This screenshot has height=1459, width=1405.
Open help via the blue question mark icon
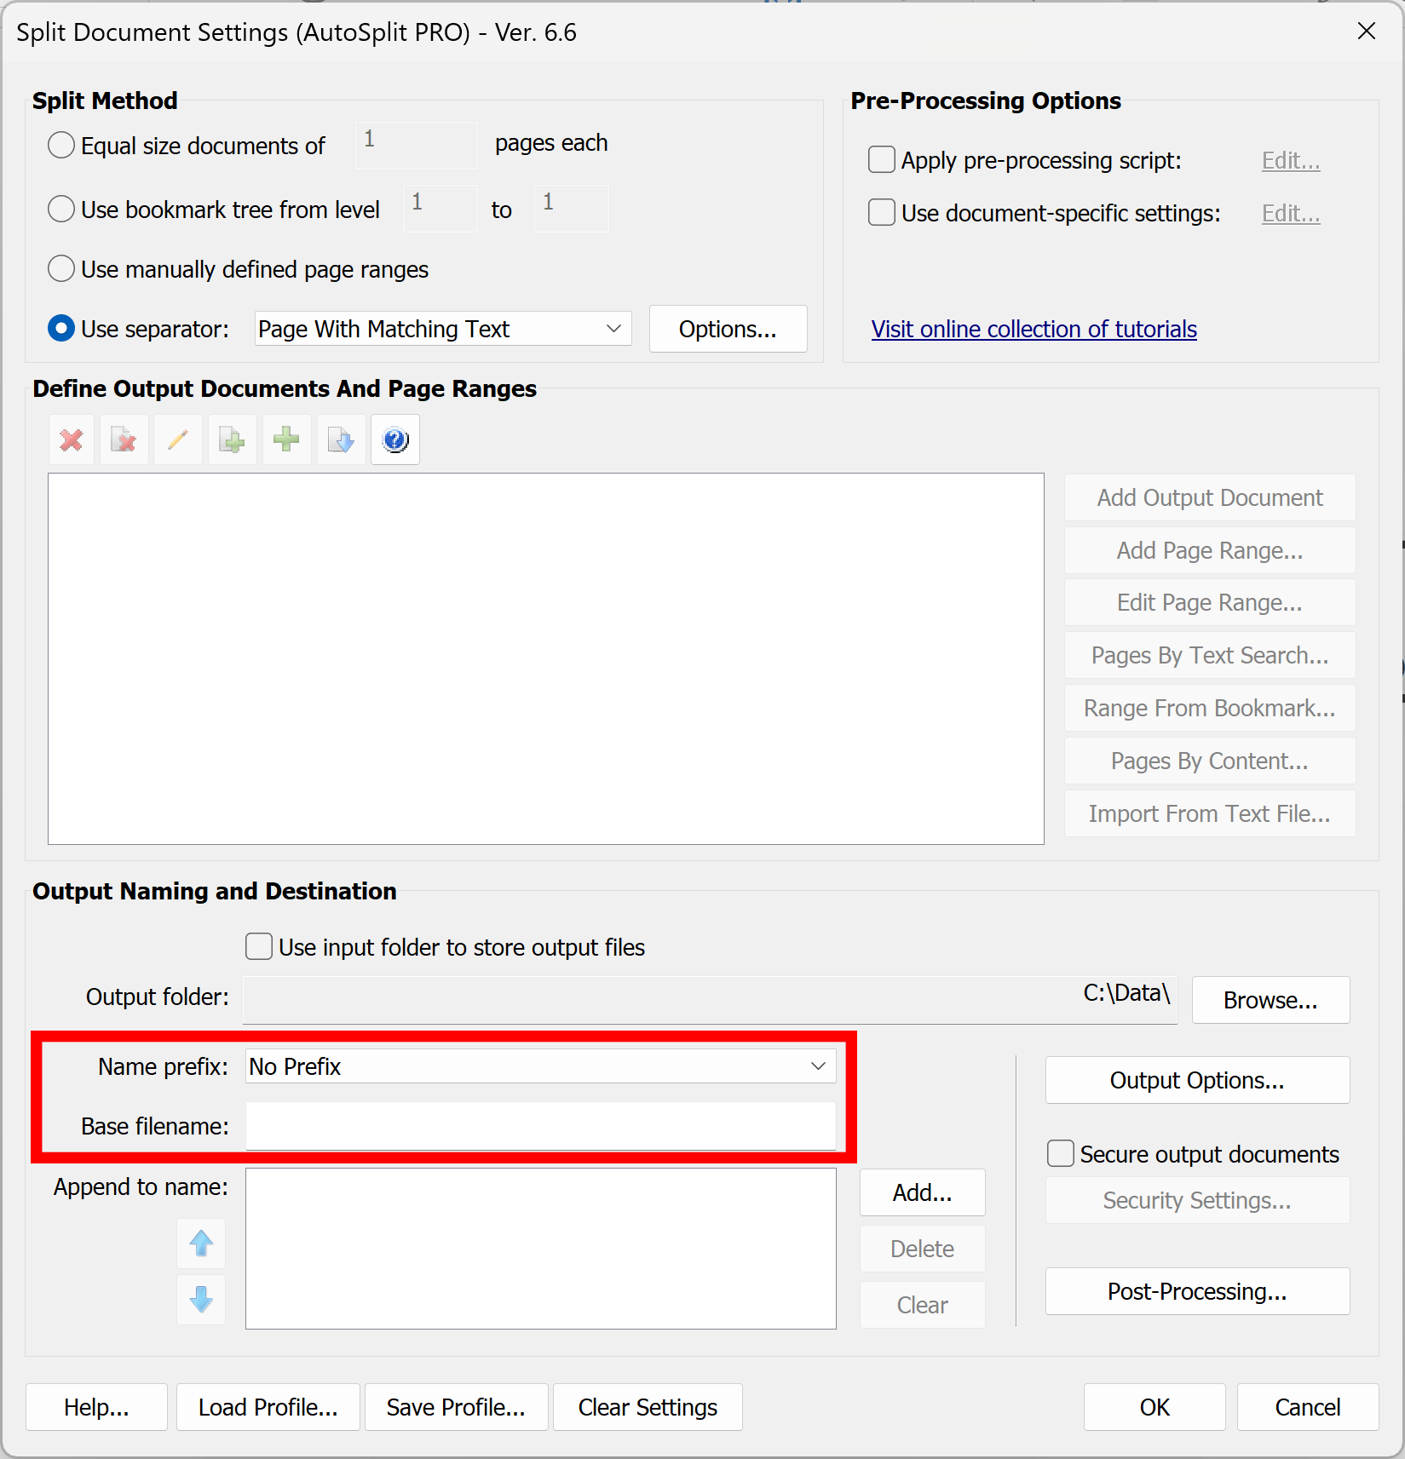tap(394, 439)
